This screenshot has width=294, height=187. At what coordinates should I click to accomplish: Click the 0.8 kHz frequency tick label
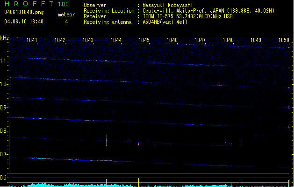pos(3,131)
